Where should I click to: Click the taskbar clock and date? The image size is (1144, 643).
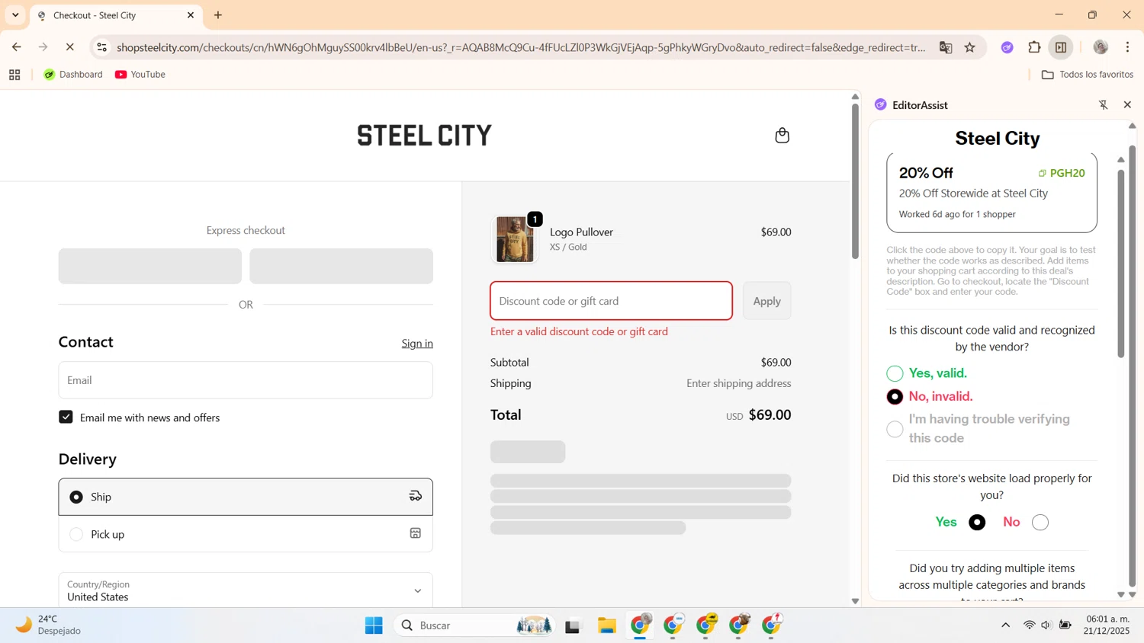1107,625
